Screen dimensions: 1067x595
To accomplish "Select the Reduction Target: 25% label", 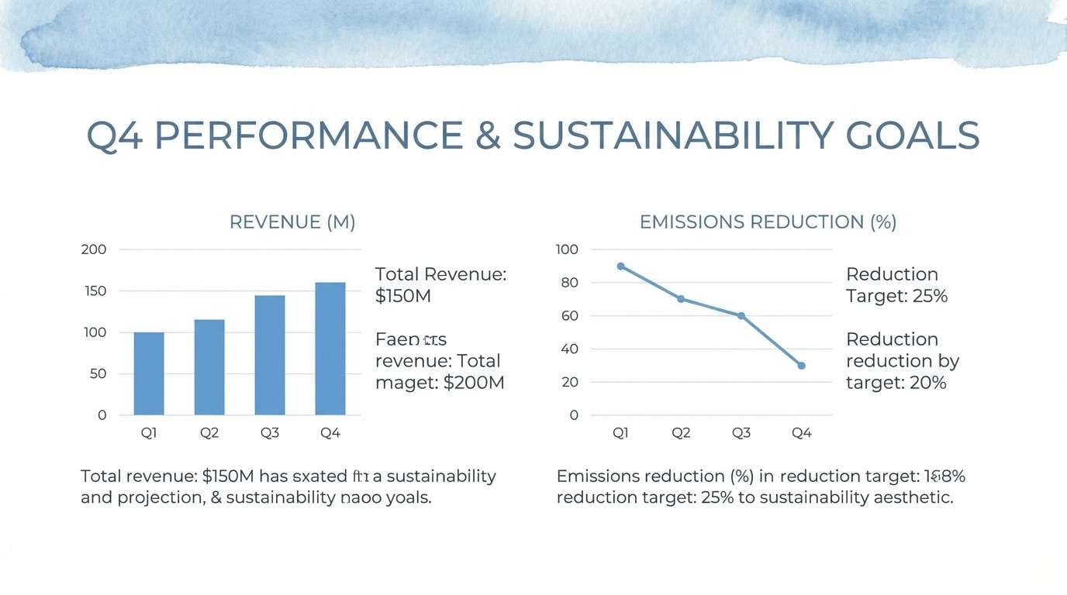I will [x=896, y=285].
